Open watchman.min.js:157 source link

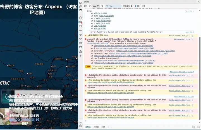point(184,96)
